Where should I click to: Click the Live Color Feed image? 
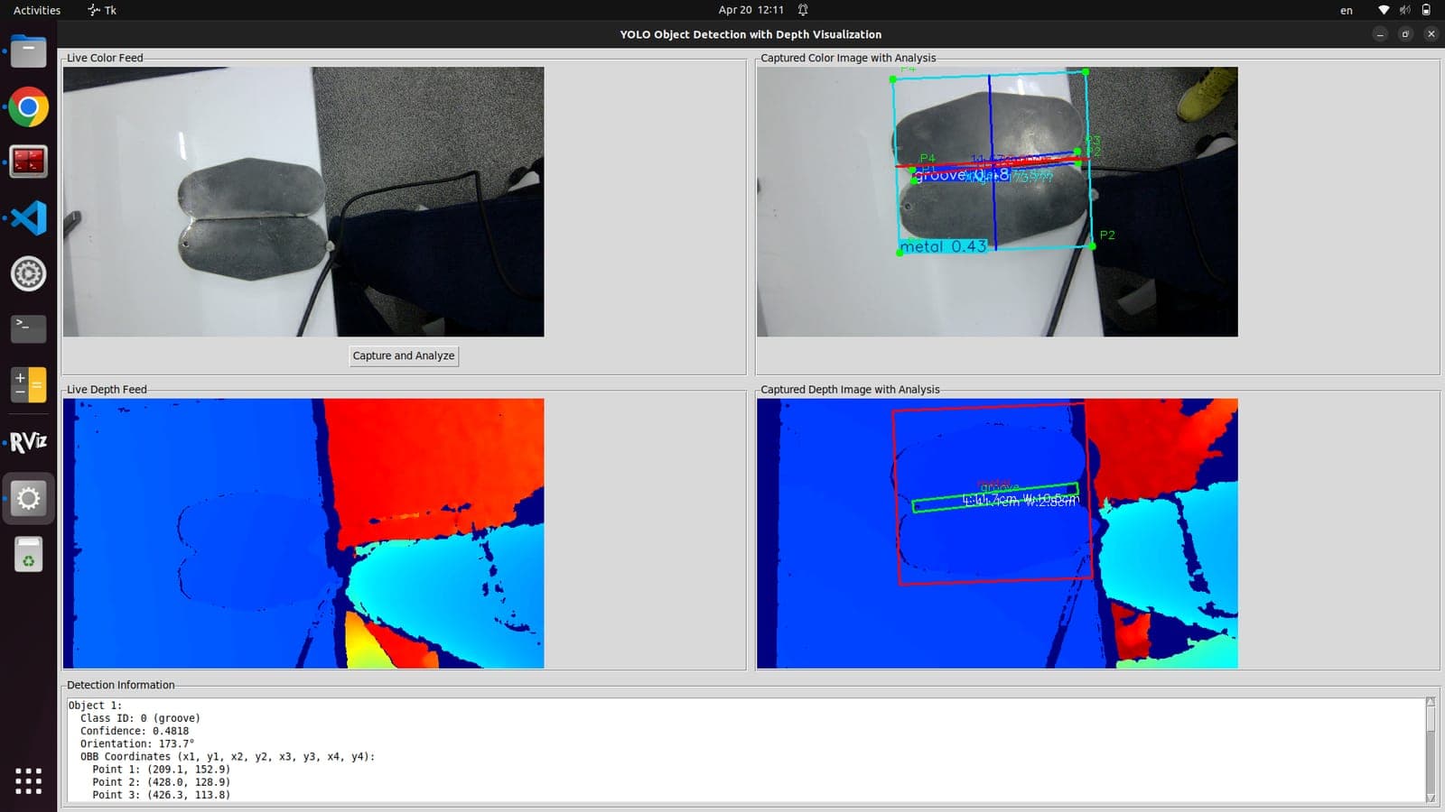[303, 202]
